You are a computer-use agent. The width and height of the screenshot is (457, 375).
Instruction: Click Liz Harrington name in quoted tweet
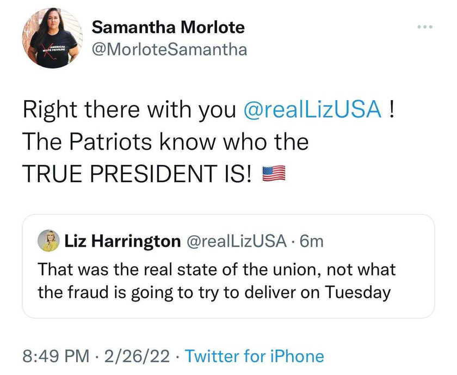click(x=122, y=241)
